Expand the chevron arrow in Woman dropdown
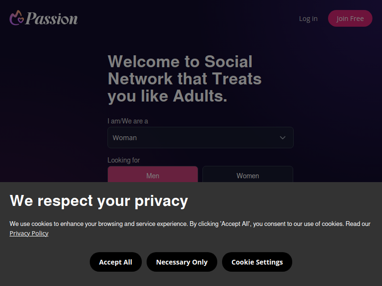This screenshot has width=382, height=286. point(282,138)
